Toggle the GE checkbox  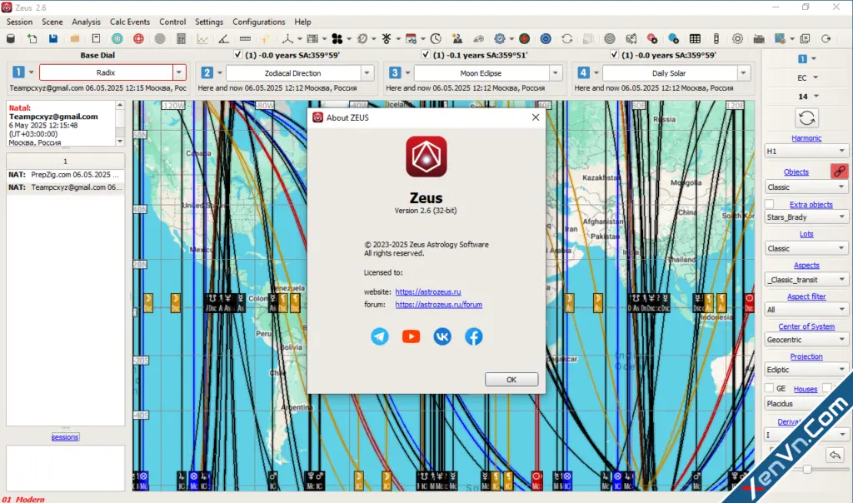[x=769, y=388]
